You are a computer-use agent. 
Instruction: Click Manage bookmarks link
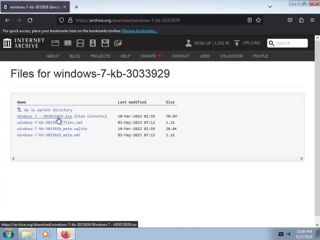[140, 31]
